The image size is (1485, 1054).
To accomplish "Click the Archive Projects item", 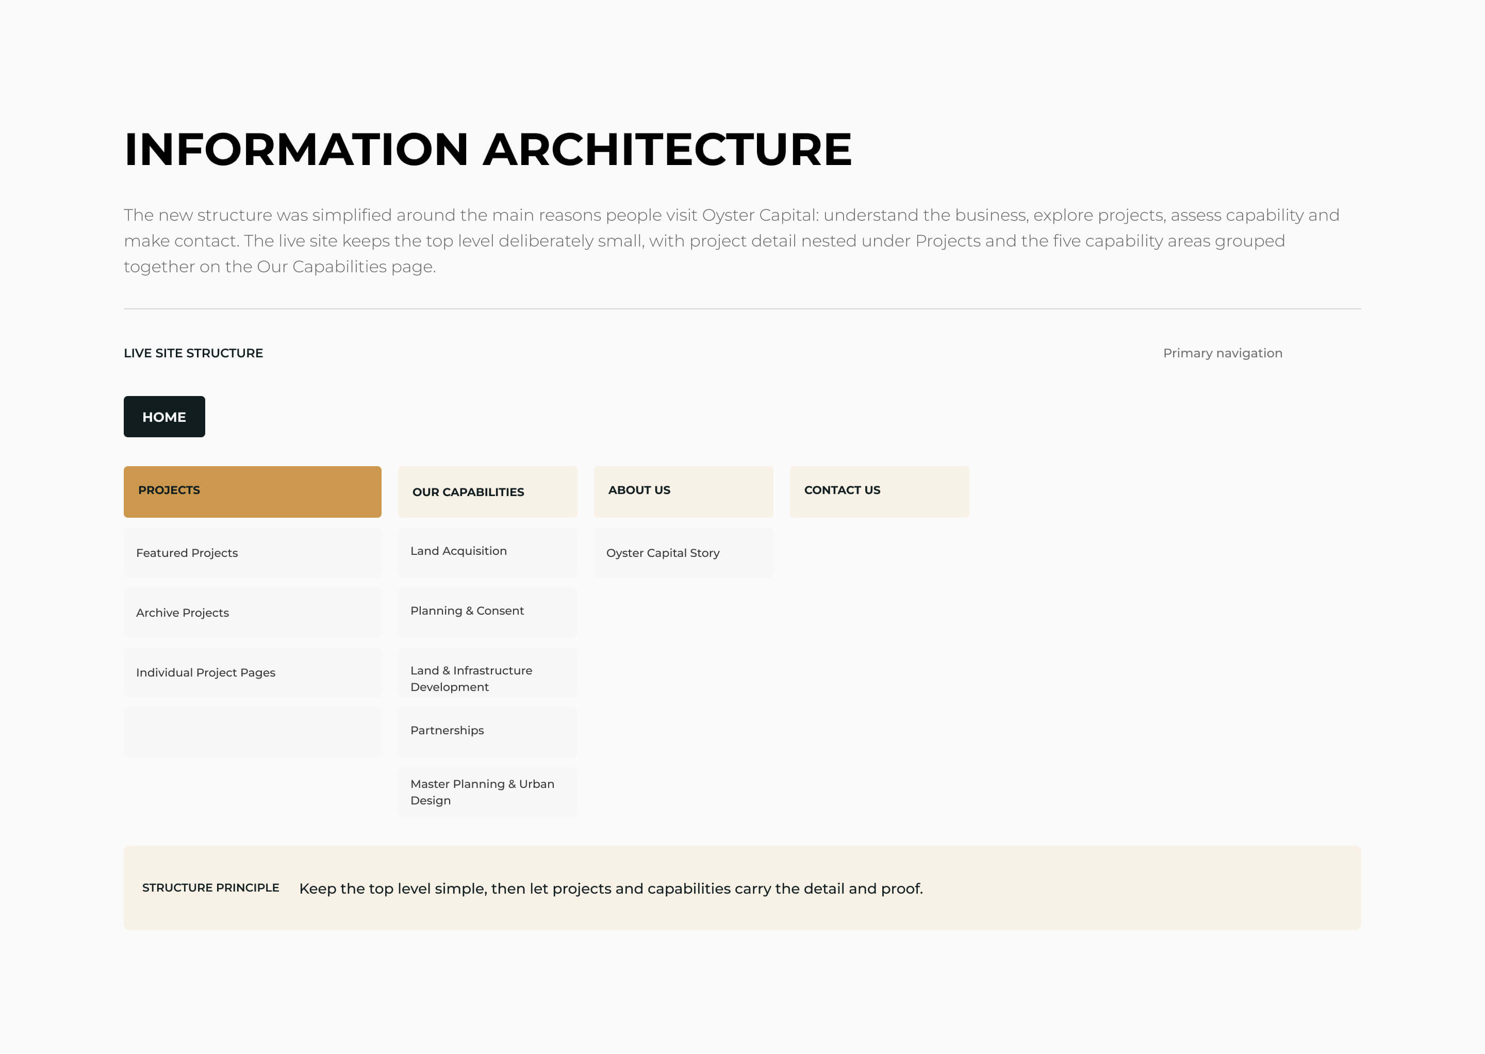I will pyautogui.click(x=253, y=613).
